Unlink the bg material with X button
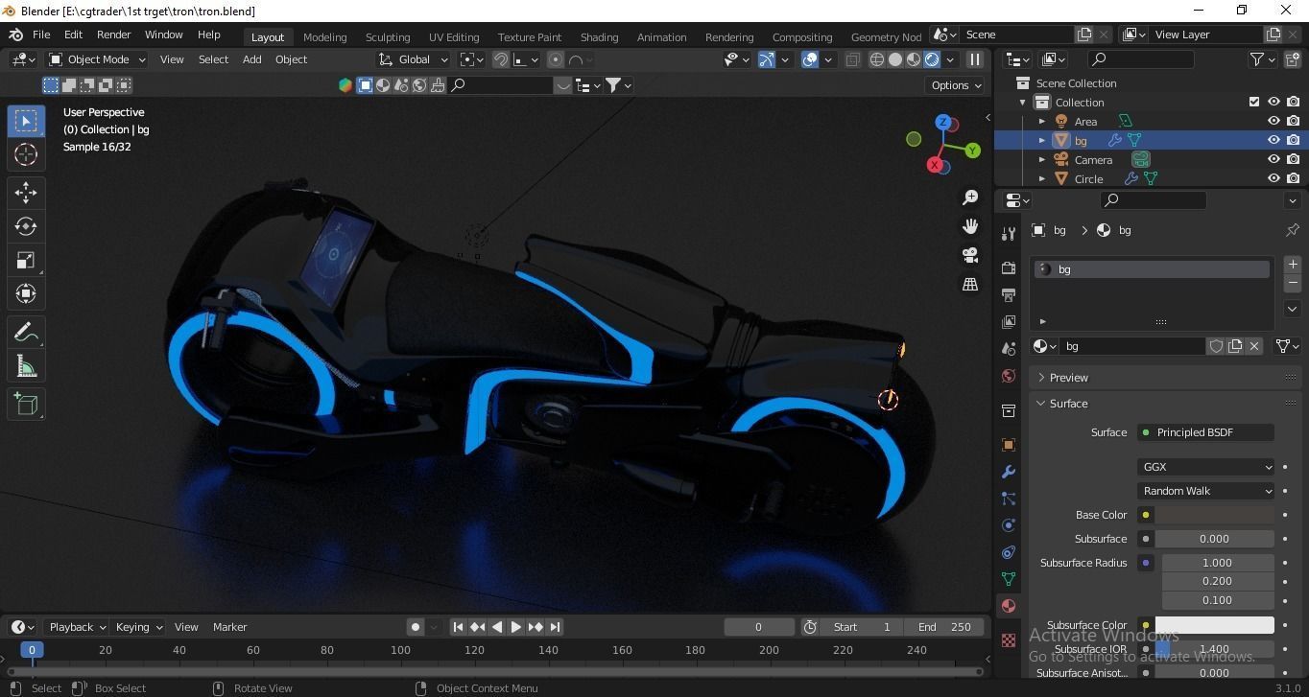The image size is (1309, 697). click(x=1254, y=346)
